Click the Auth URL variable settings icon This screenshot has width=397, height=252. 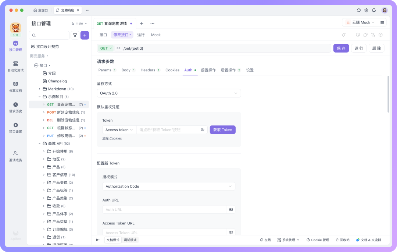[231, 209]
